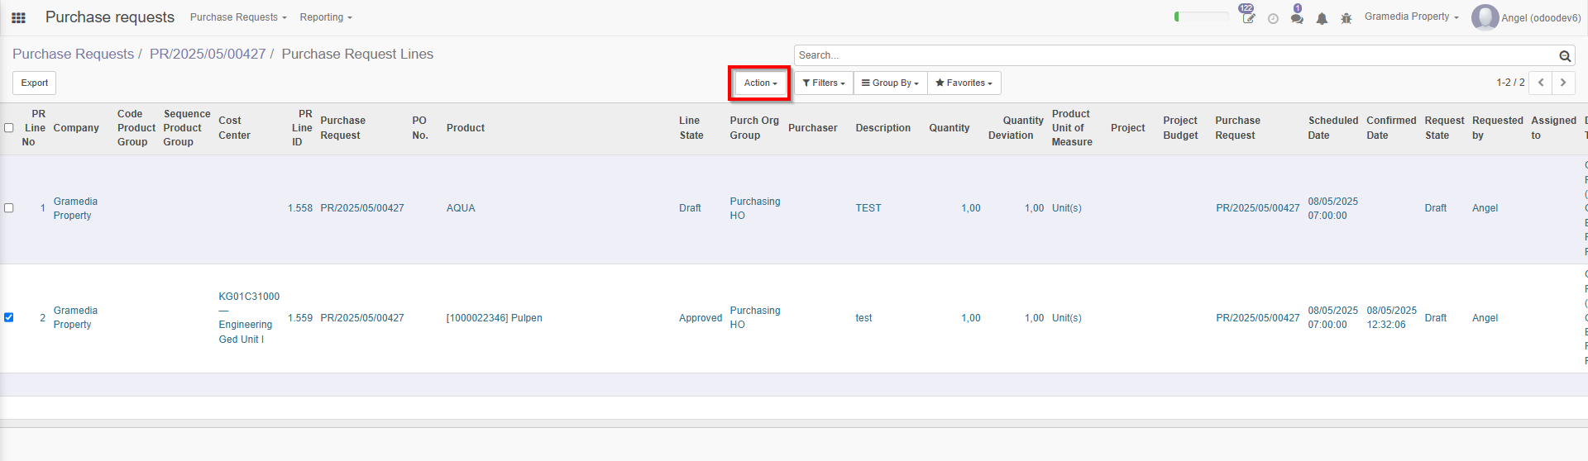Click PR Line ID 1.559 cell
Screen dimensions: 1588x461
tap(300, 318)
